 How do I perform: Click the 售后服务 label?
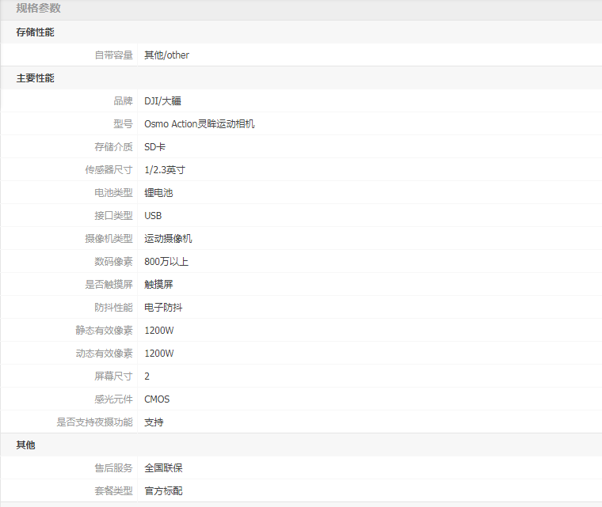(x=113, y=468)
